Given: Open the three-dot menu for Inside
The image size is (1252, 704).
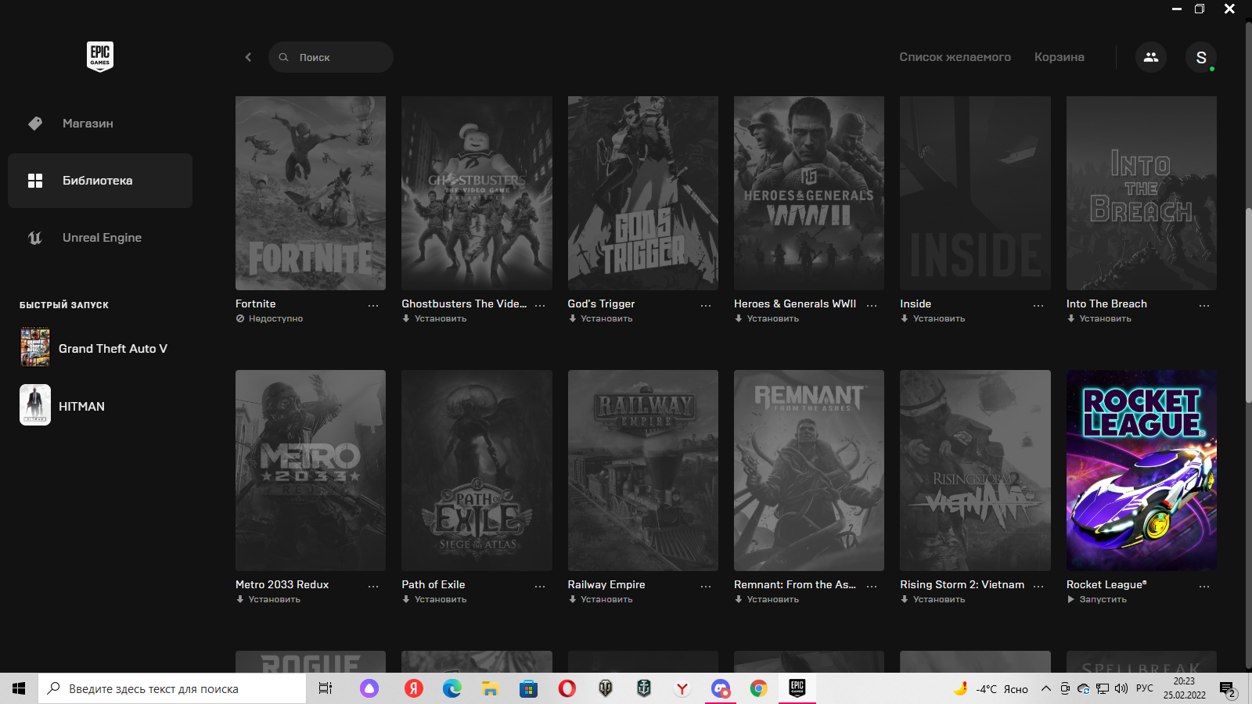Looking at the screenshot, I should point(1038,305).
